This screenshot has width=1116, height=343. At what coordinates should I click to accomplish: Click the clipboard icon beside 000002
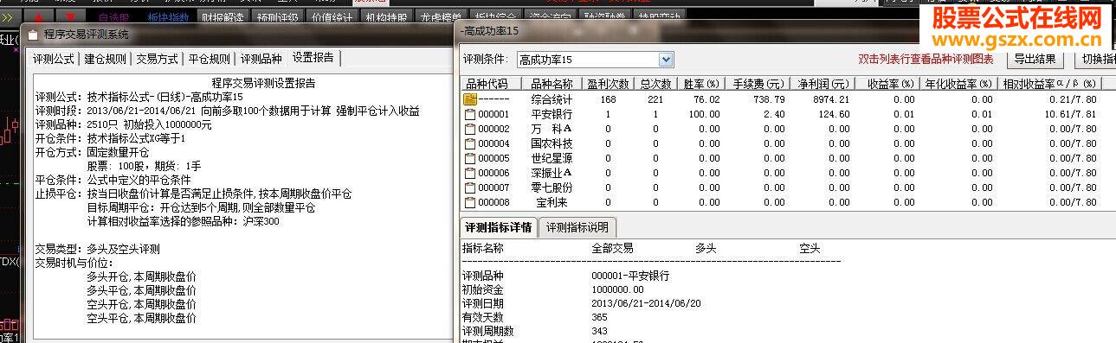[x=470, y=129]
